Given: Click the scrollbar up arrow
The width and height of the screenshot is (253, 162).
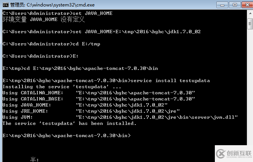Looking at the screenshot, I should pyautogui.click(x=250, y=14).
